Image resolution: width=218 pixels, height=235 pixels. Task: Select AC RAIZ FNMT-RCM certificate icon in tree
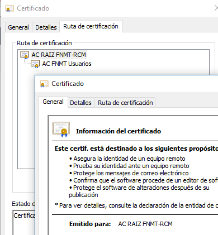pyautogui.click(x=25, y=55)
